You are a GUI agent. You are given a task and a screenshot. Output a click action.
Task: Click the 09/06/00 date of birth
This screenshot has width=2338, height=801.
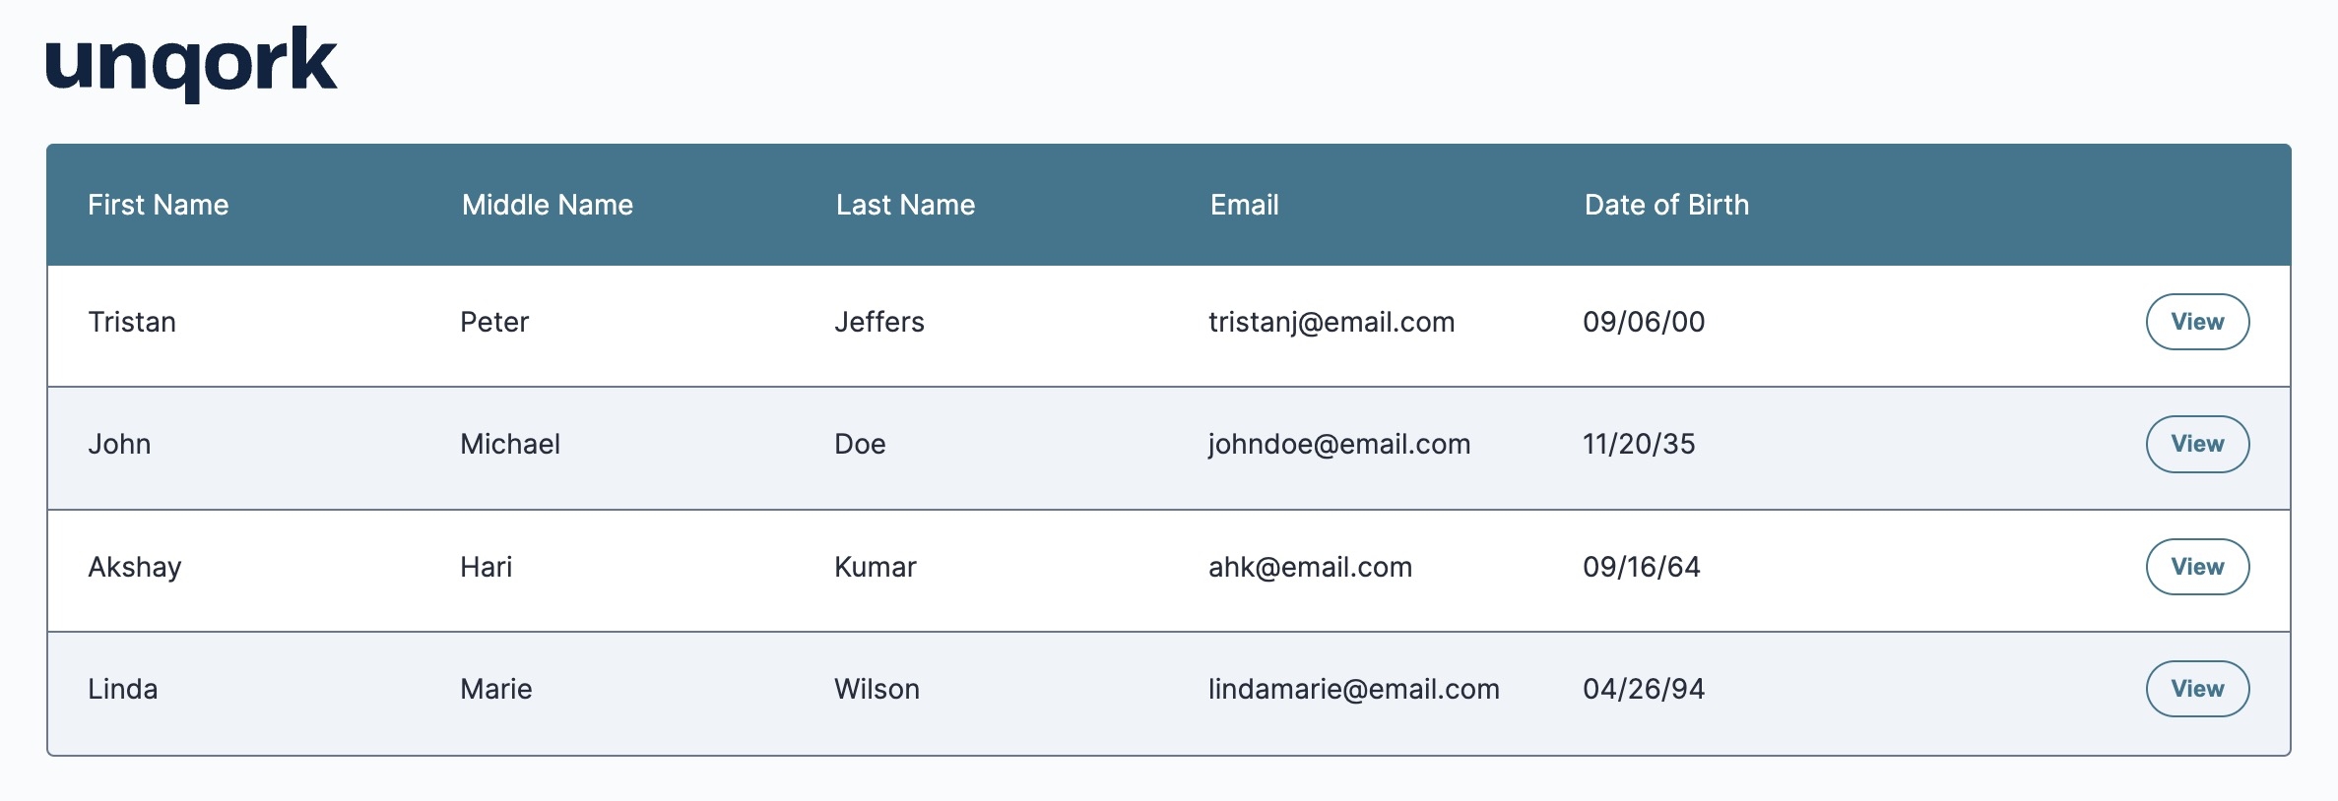(1644, 322)
